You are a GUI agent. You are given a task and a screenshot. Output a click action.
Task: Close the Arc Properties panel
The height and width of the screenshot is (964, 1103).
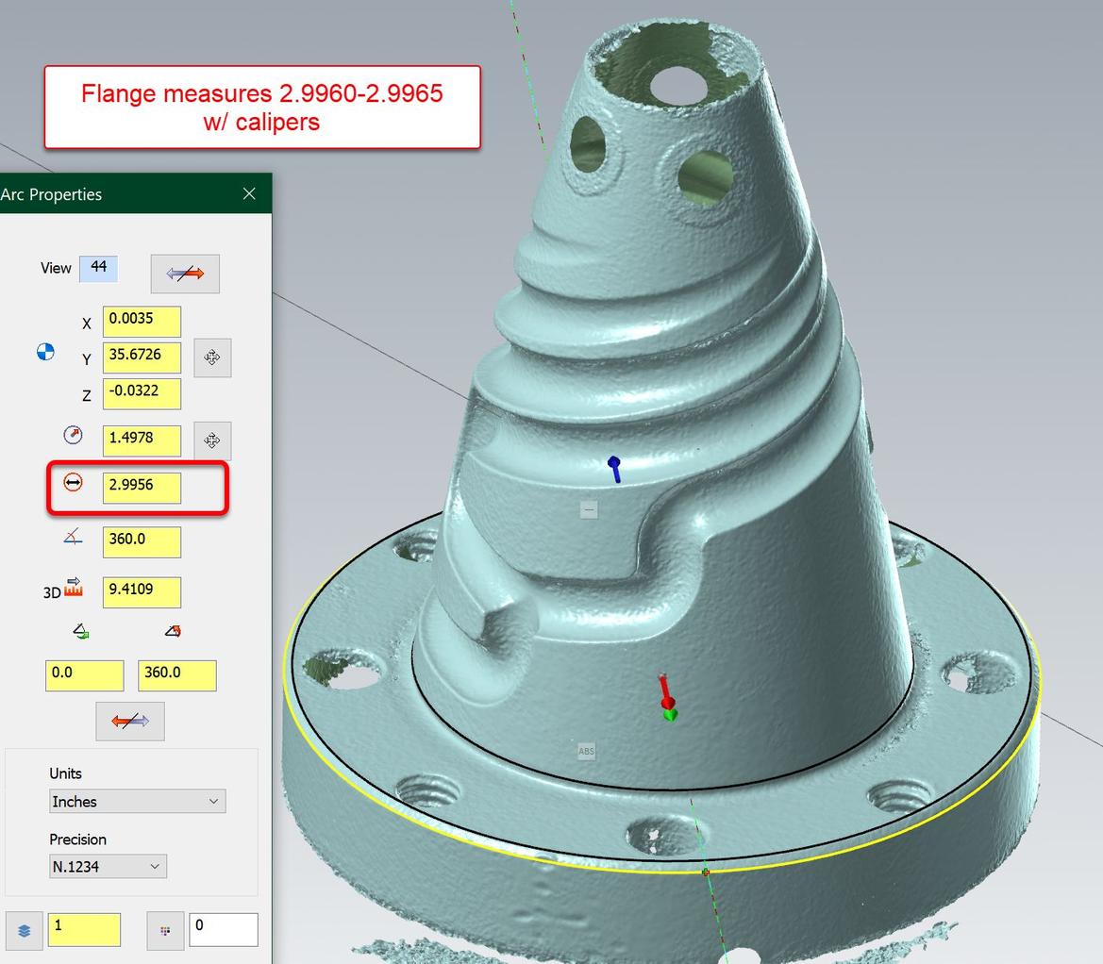[249, 193]
